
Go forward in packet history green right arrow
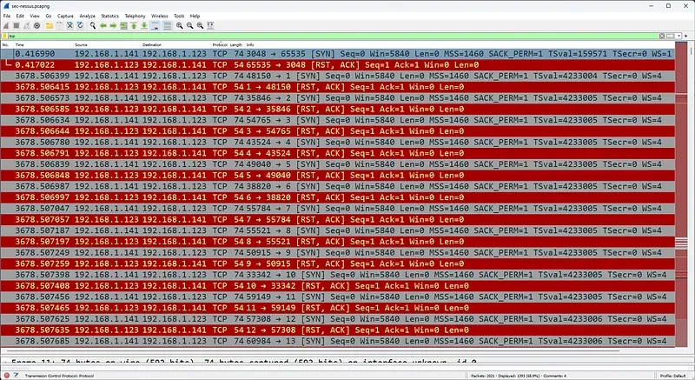(x=114, y=26)
